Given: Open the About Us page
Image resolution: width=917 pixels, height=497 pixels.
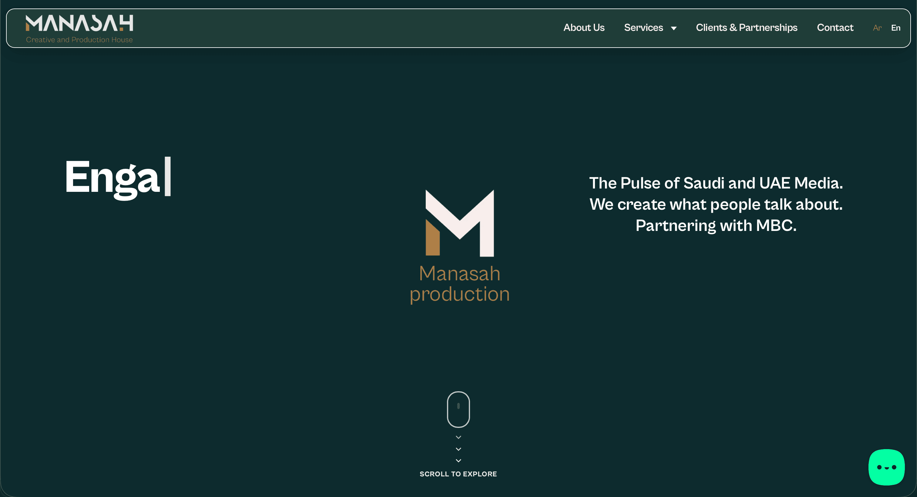Looking at the screenshot, I should pyautogui.click(x=584, y=27).
